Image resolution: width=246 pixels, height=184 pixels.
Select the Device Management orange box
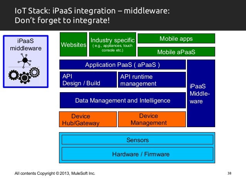(152, 119)
